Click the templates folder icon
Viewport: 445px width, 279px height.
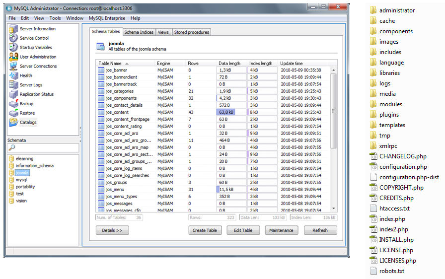(373, 125)
